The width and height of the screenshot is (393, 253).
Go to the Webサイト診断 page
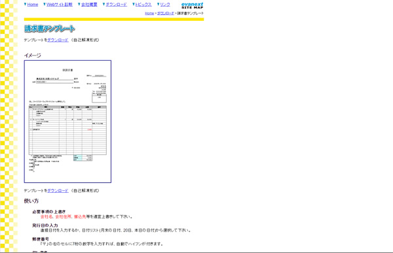point(60,5)
